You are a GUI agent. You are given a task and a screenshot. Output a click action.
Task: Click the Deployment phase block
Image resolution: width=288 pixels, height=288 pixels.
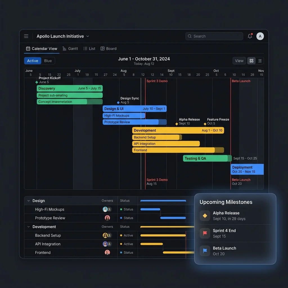247,169
